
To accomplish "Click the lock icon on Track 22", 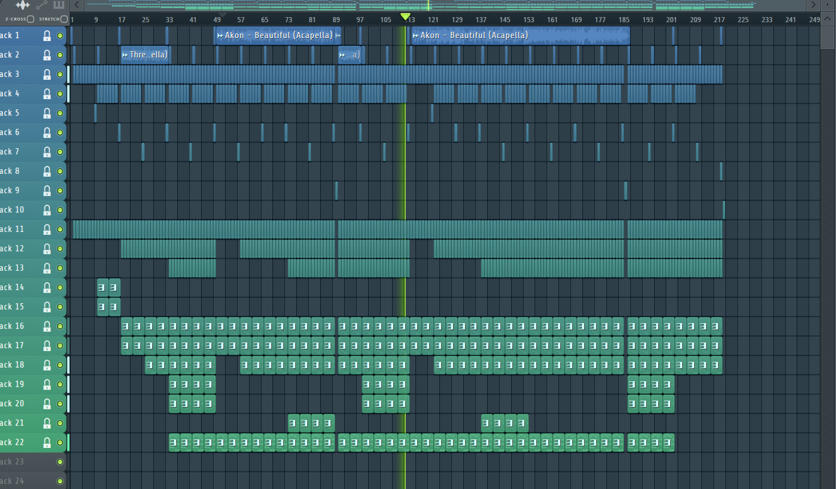I will 47,443.
